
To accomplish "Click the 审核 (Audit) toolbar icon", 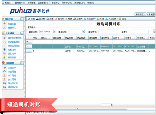I will pos(29,19).
